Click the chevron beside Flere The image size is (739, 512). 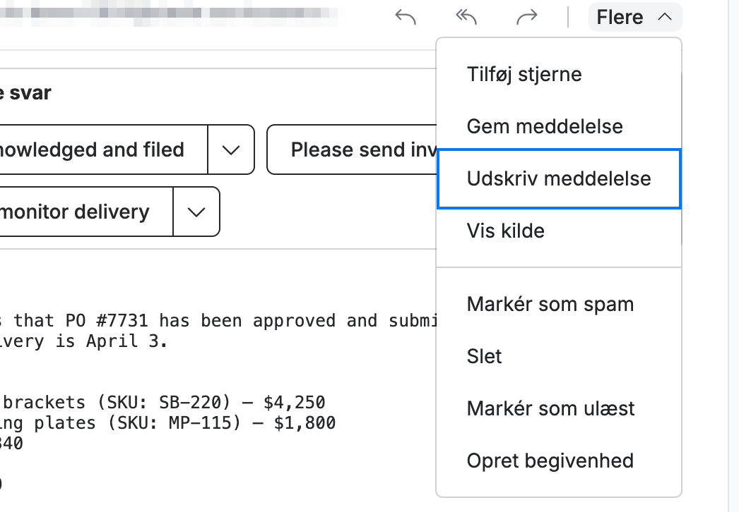[x=665, y=18]
